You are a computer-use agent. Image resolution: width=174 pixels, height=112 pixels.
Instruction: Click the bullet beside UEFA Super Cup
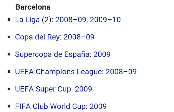9,89
